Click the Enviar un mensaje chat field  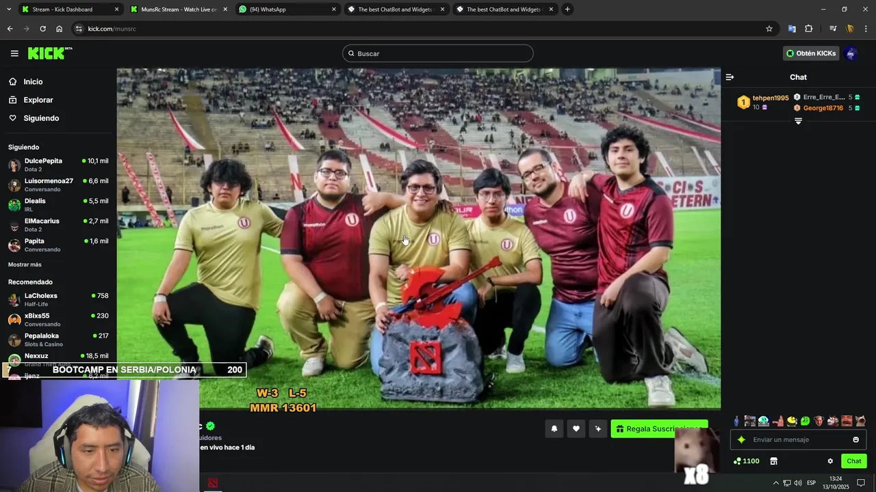point(798,439)
